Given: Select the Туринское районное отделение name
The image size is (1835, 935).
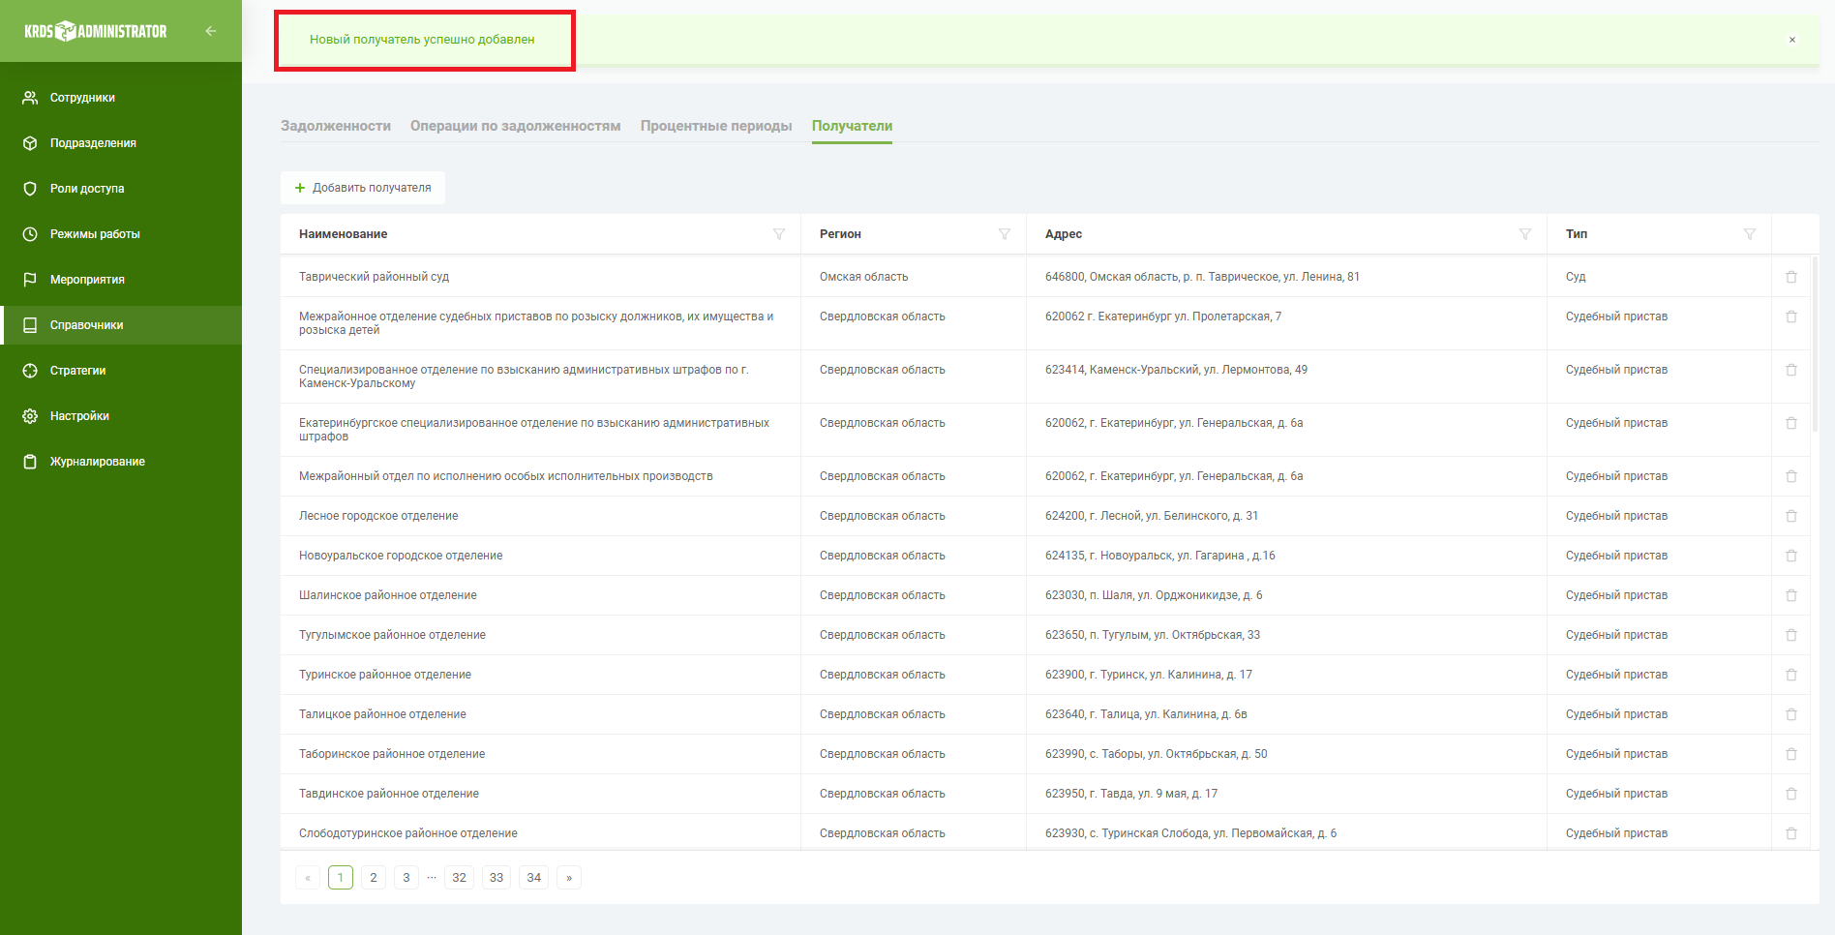Looking at the screenshot, I should (x=385, y=675).
